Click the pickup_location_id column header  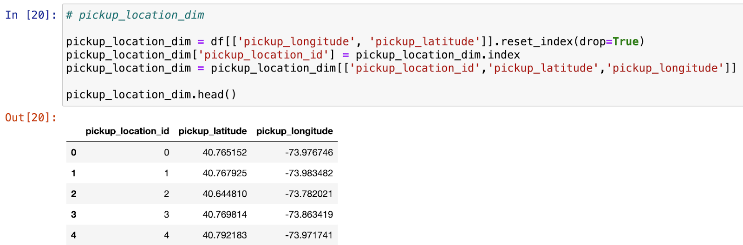tap(127, 131)
